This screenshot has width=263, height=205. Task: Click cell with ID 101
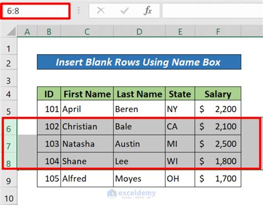tap(49, 109)
